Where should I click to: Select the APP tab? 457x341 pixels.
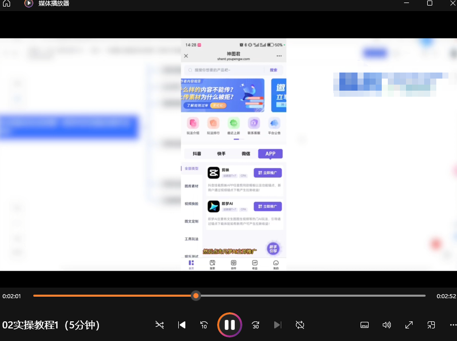tap(270, 154)
